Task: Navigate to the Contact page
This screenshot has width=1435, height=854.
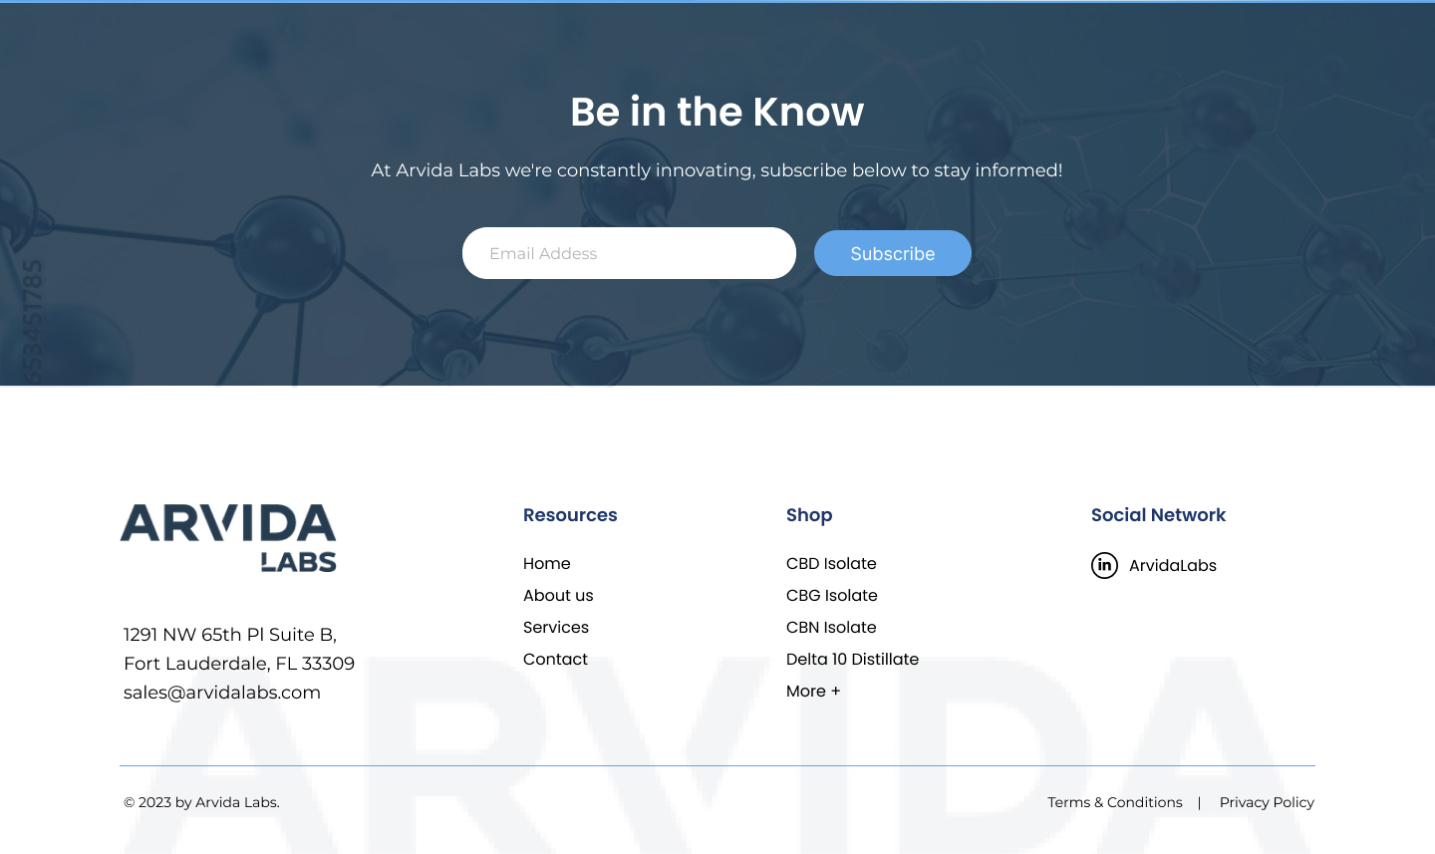Action: coord(555,659)
